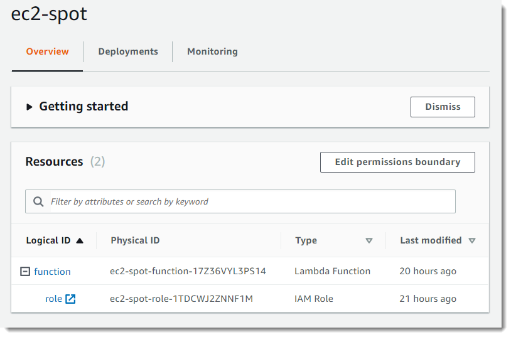Select the Overview tab
Image resolution: width=511 pixels, height=337 pixels.
click(x=47, y=51)
